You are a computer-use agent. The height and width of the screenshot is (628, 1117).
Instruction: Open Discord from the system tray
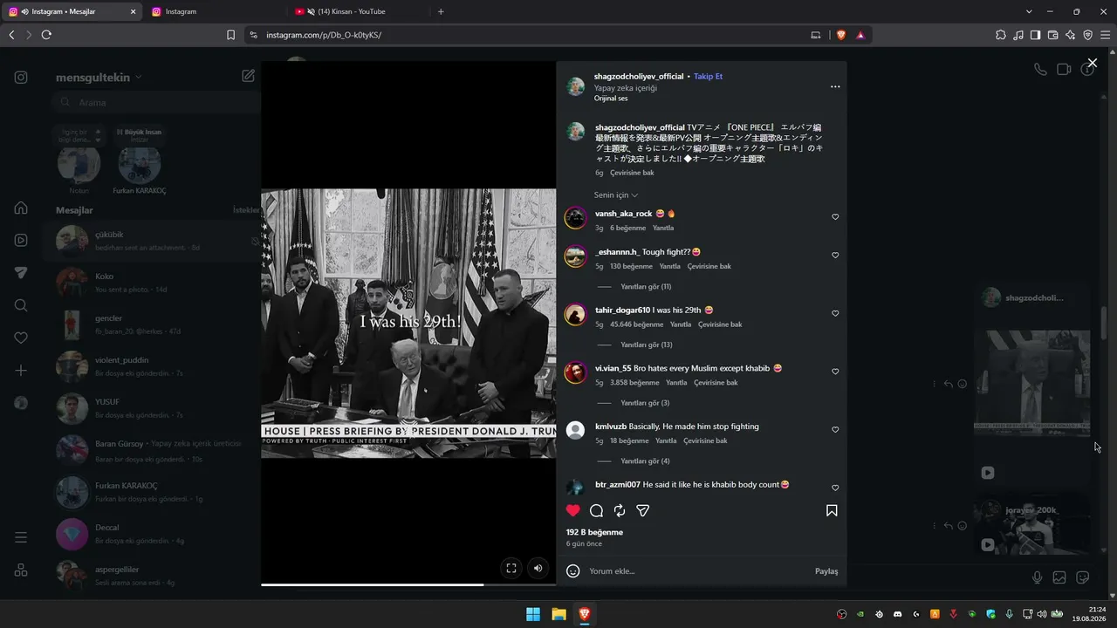pos(897,614)
